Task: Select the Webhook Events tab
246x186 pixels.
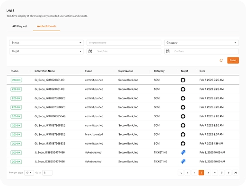Action: [x=46, y=26]
